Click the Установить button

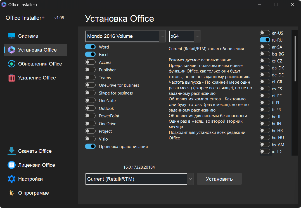point(219,179)
